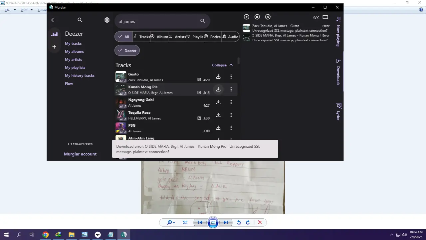Image resolution: width=426 pixels, height=240 pixels.
Task: Open the sidebar search magnifier icon
Action: click(80, 20)
